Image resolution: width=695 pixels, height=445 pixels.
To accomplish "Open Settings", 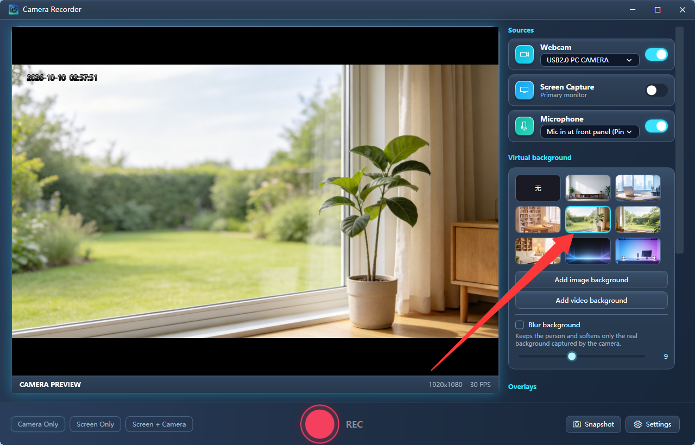I will tap(653, 424).
